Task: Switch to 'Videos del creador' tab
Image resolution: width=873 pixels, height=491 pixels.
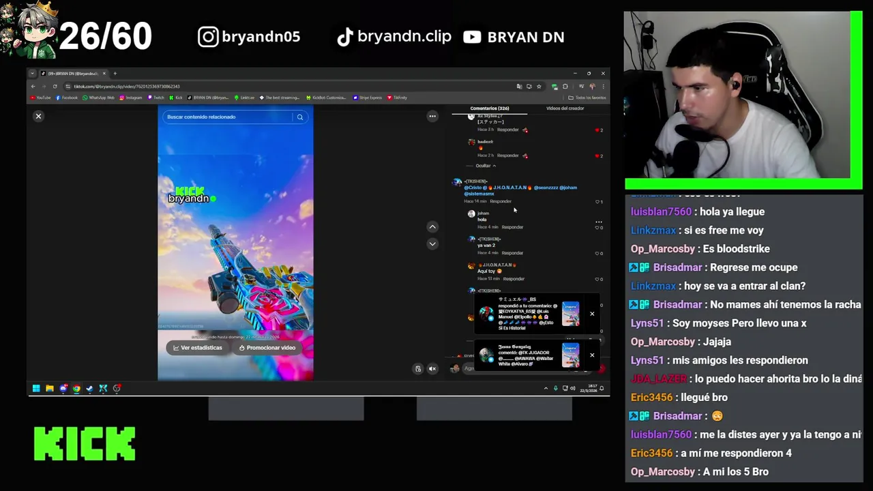Action: coord(565,108)
